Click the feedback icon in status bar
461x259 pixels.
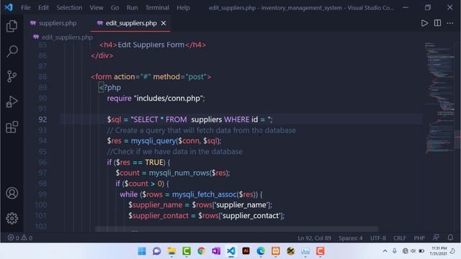pyautogui.click(x=436, y=237)
